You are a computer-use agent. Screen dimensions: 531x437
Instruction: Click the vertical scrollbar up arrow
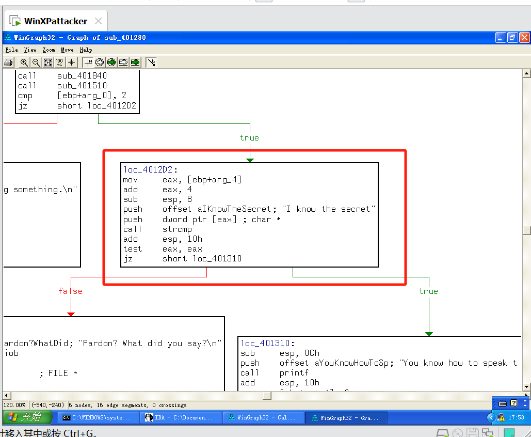526,73
